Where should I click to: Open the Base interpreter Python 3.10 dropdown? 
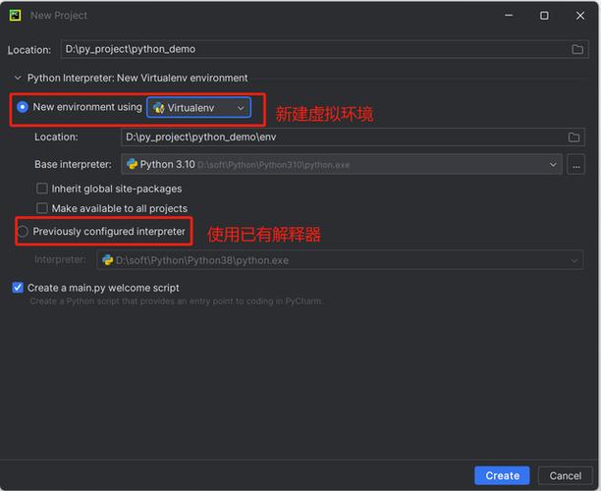coord(342,164)
